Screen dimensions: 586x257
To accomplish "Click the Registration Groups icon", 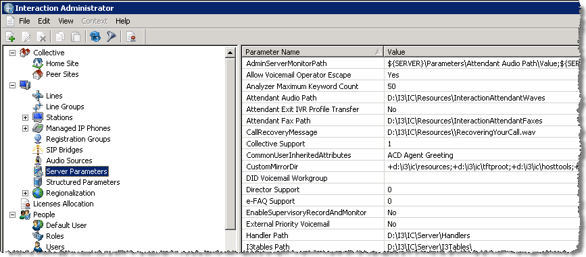I will point(38,139).
